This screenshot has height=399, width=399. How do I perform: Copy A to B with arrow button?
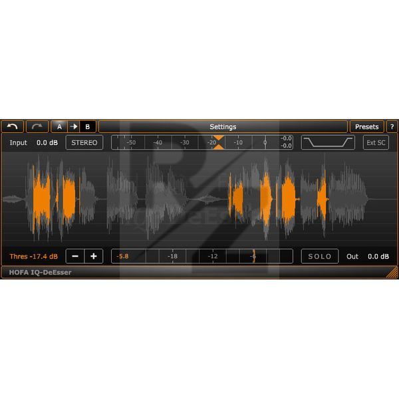tap(74, 126)
